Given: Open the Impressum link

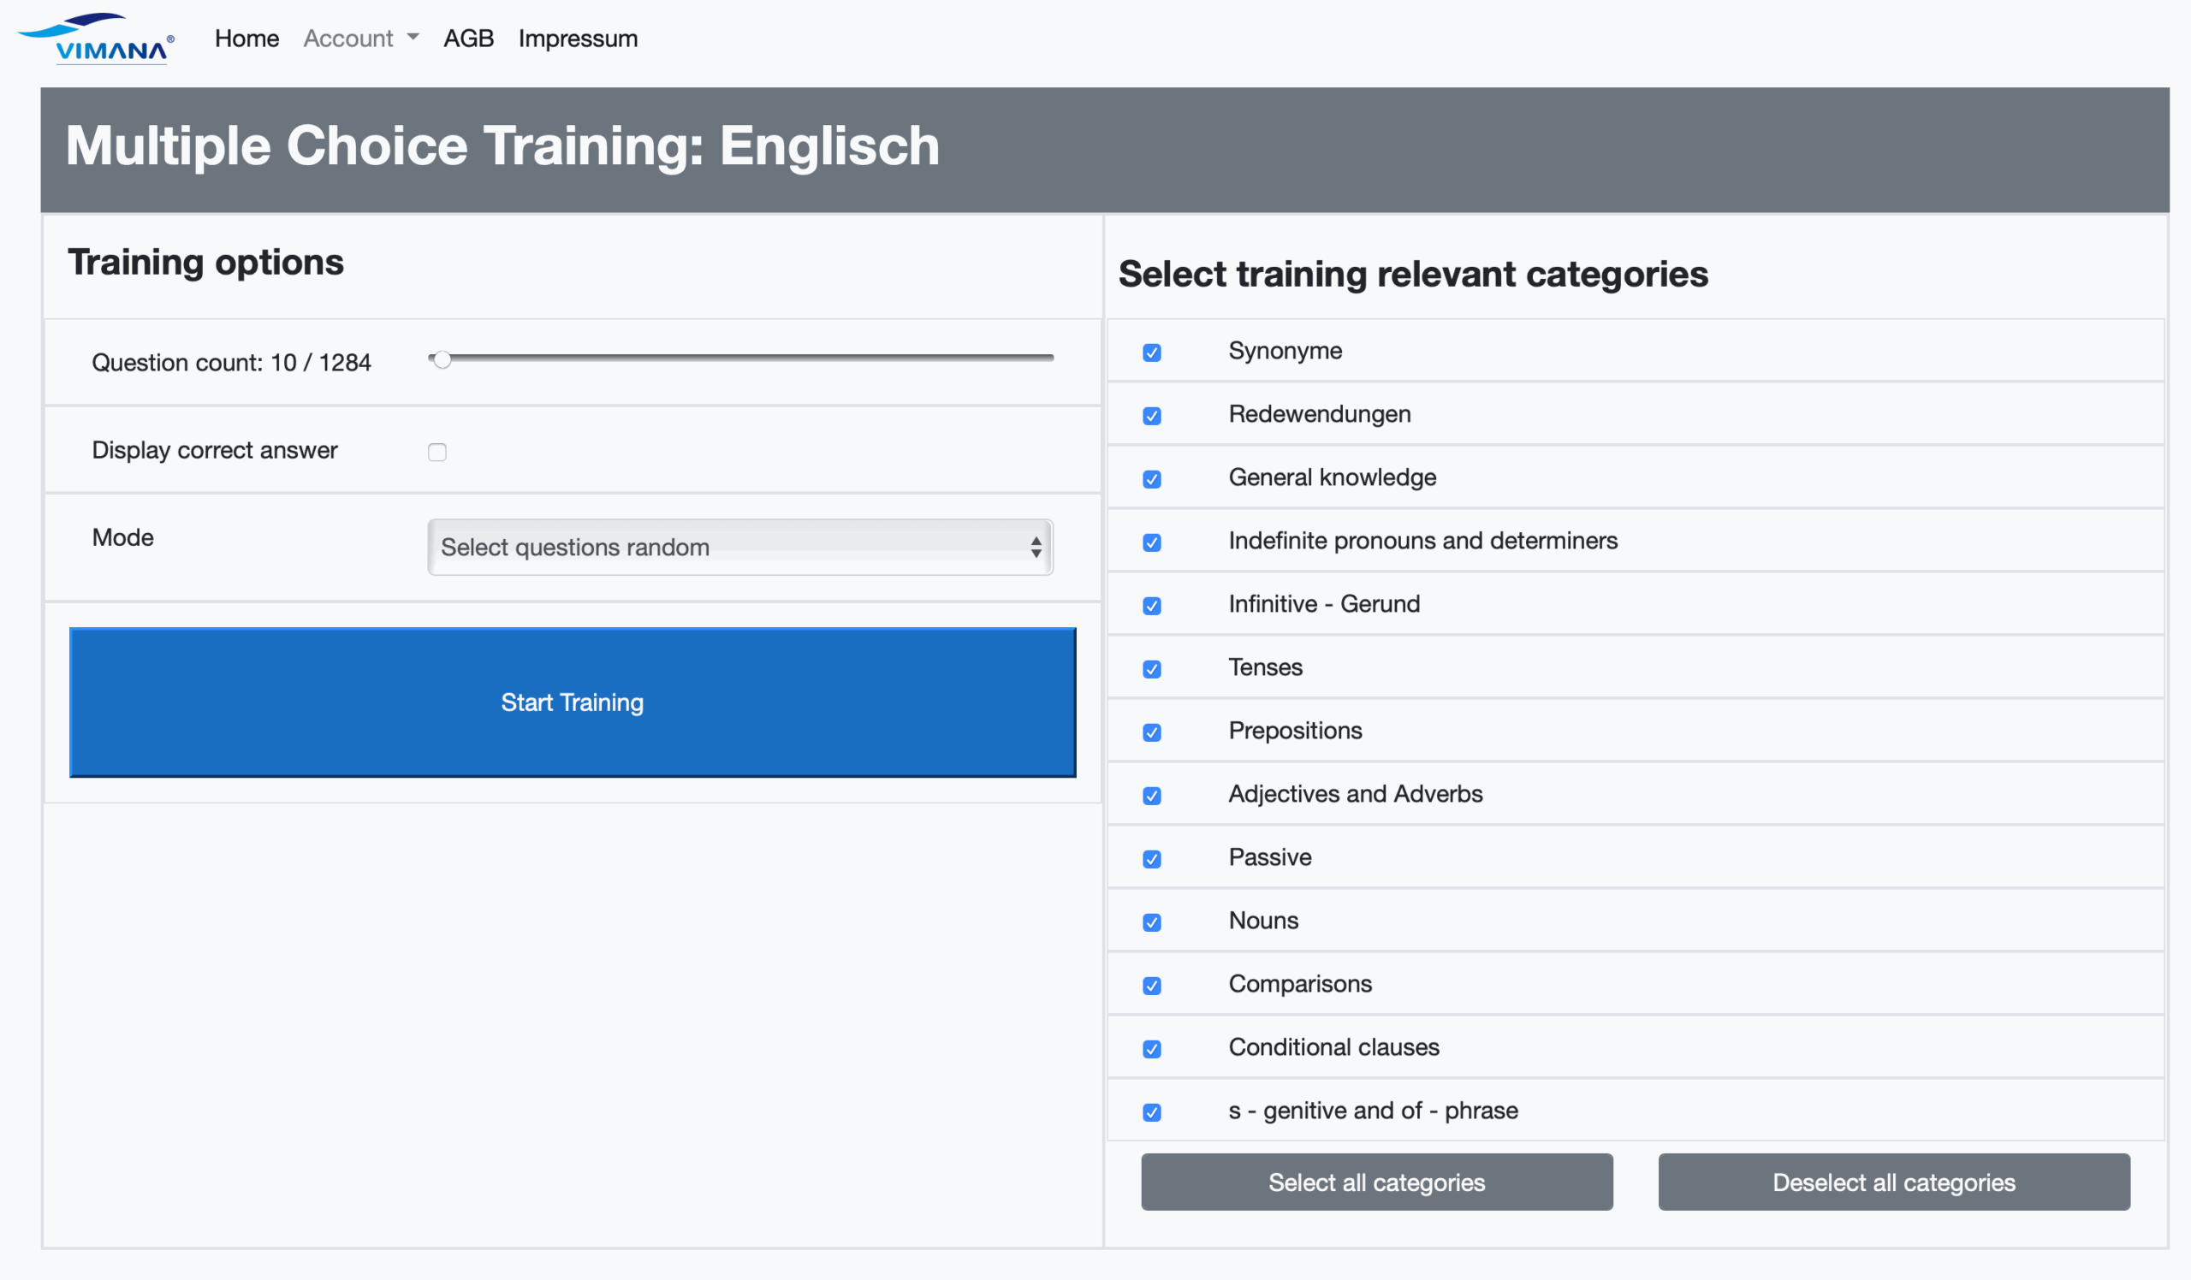Looking at the screenshot, I should pos(578,39).
